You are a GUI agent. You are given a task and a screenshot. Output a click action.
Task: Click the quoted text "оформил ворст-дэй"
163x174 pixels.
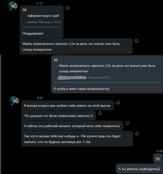coord(43,16)
